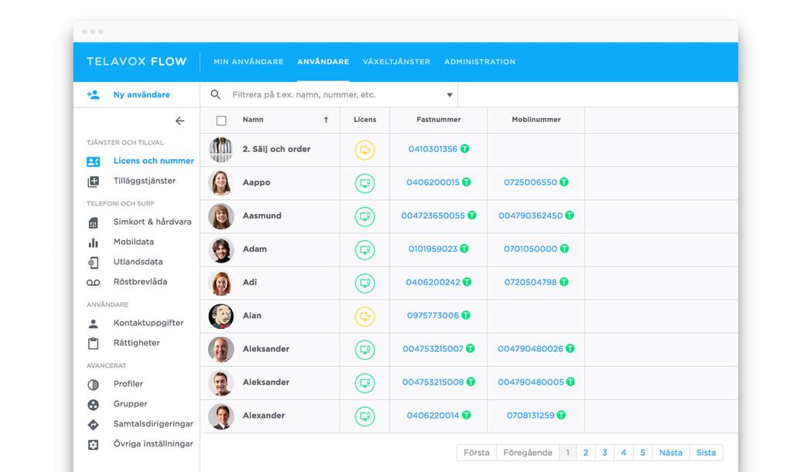Click the Övriga inställningar settings icon

click(x=93, y=445)
